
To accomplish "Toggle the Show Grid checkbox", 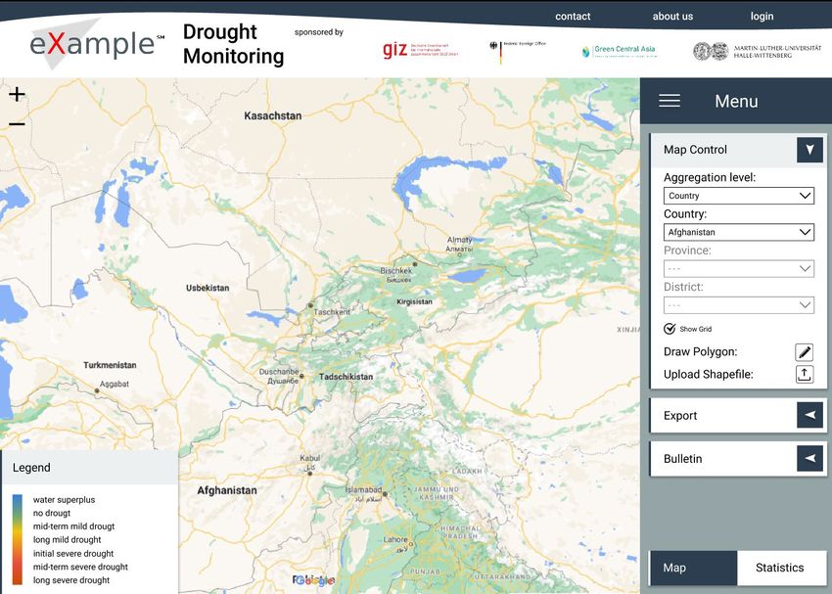I will 670,329.
